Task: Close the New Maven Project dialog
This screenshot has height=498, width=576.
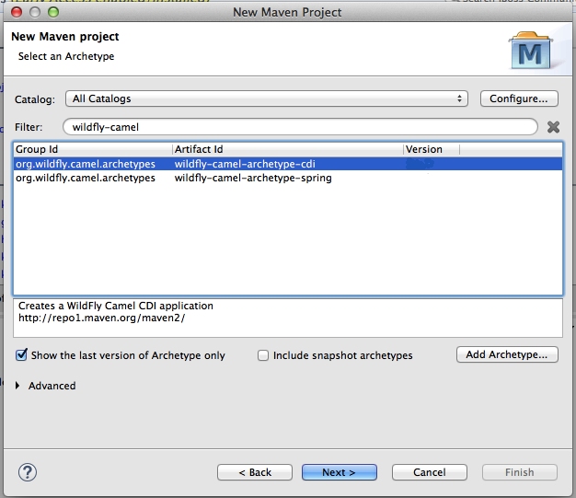Action: 17,12
